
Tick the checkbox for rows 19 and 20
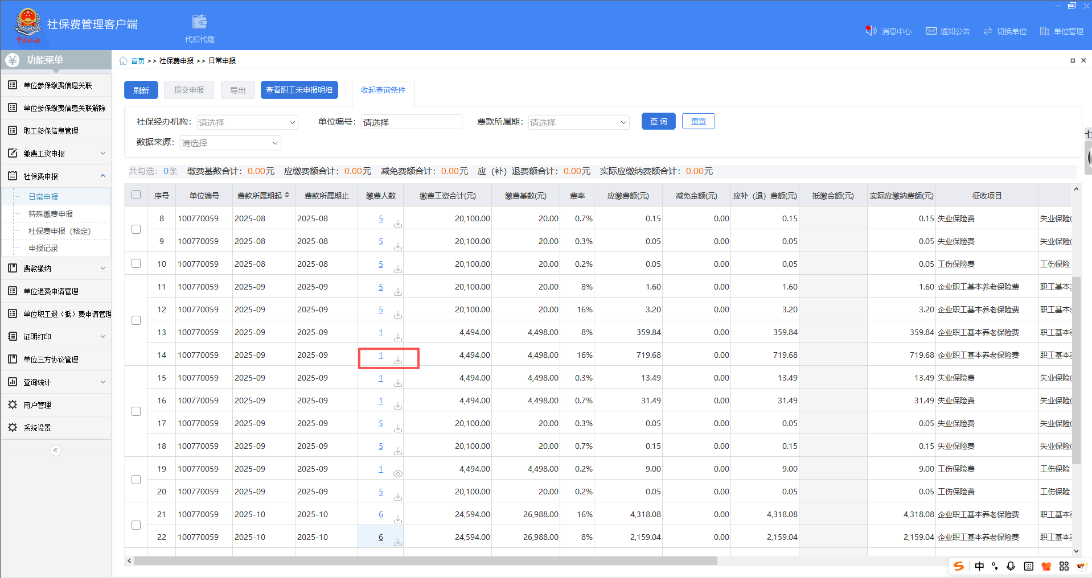tap(136, 480)
